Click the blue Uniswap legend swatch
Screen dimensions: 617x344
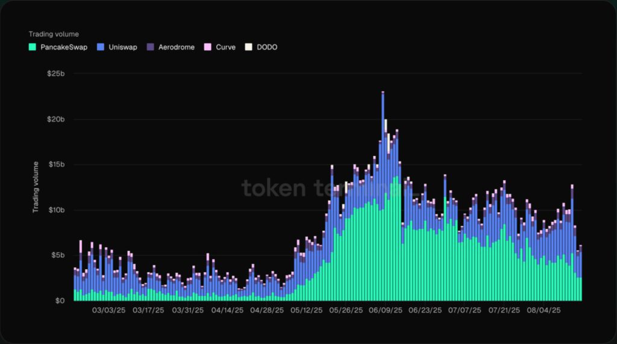[x=101, y=47]
